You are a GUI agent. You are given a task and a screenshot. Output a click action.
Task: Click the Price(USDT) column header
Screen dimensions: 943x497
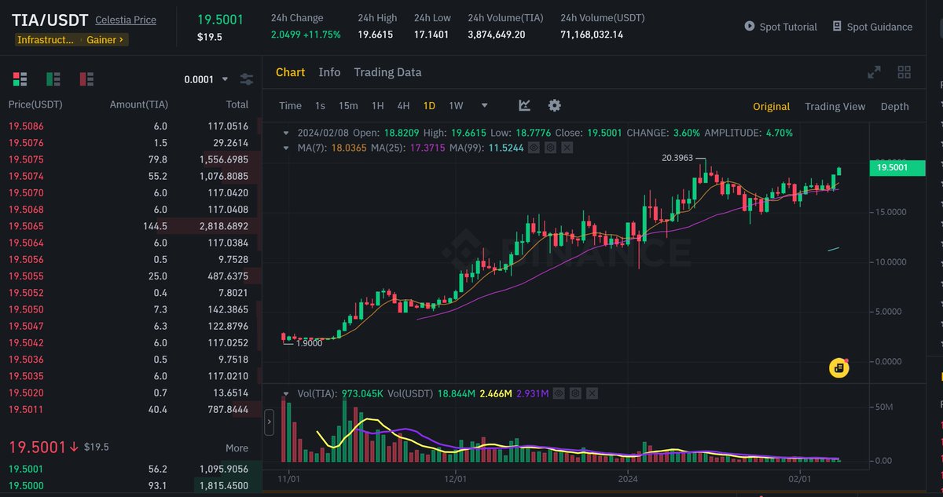pyautogui.click(x=35, y=104)
